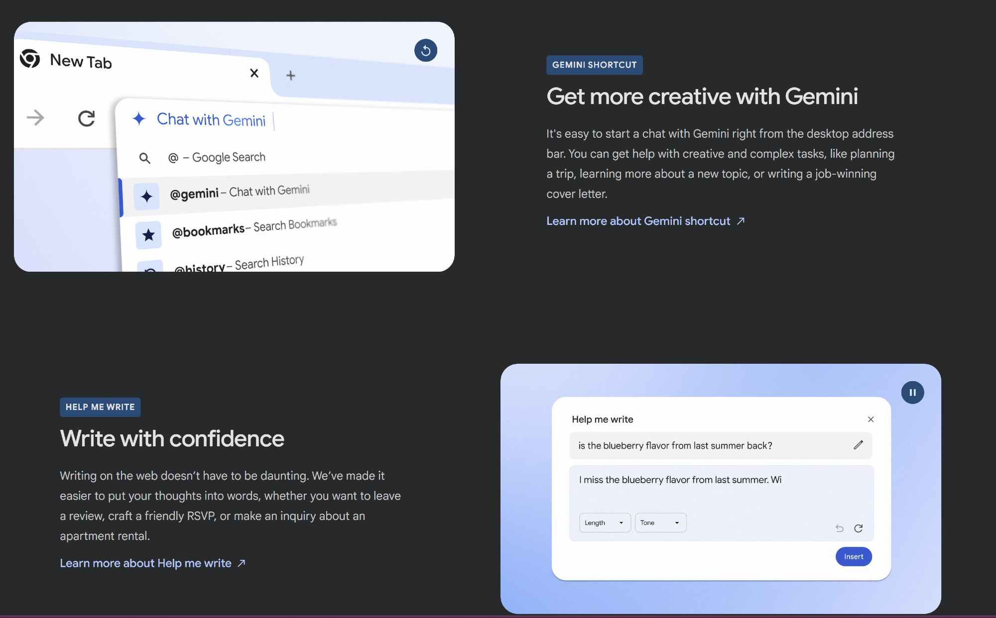The image size is (996, 618).
Task: Click the Chrome logo in New Tab
Action: (x=30, y=59)
